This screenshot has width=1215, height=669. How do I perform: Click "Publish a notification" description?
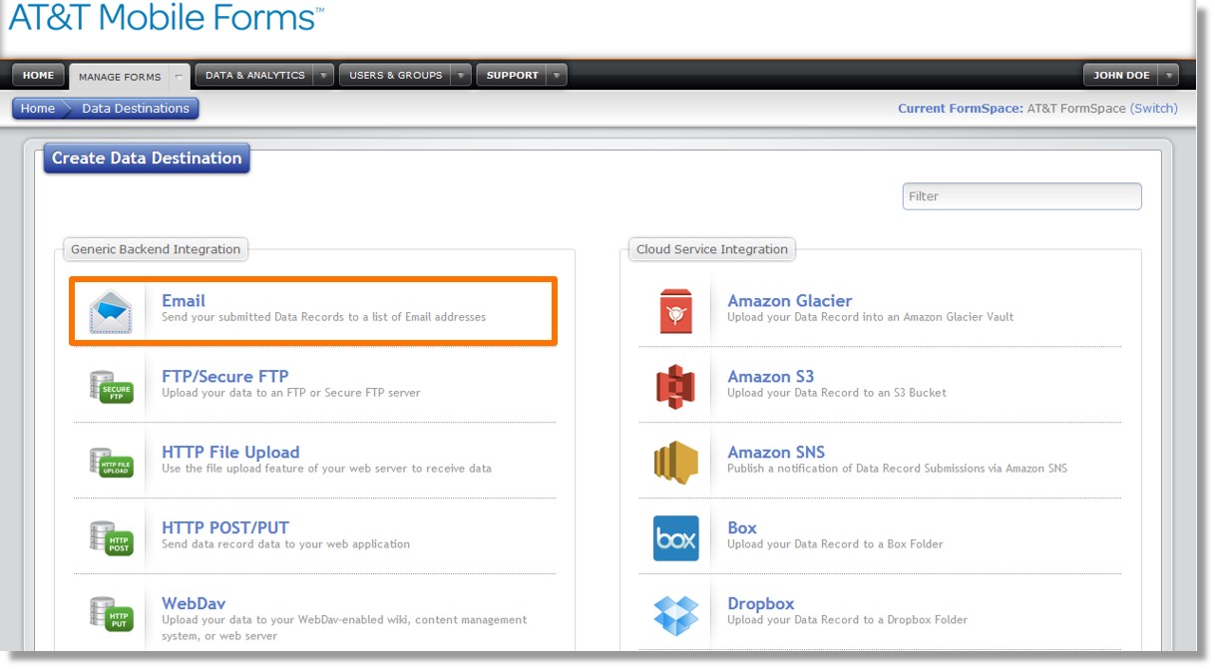[x=897, y=469]
